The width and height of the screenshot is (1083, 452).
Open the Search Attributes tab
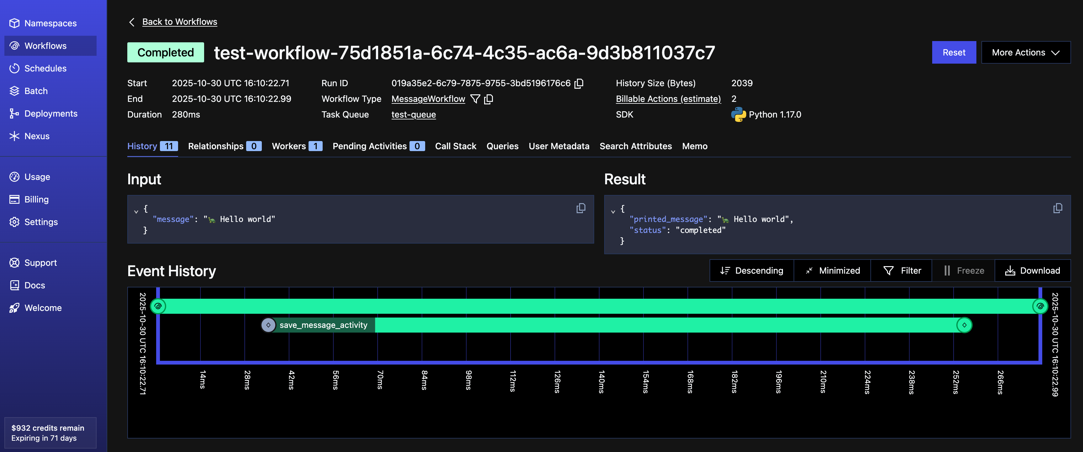pos(635,146)
